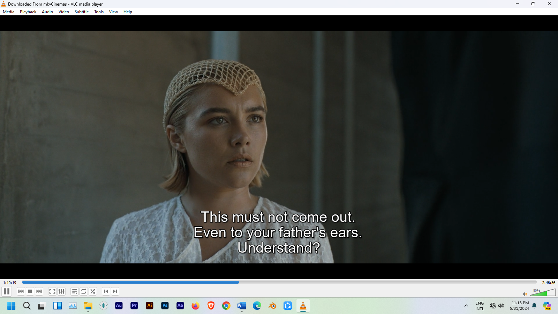Skip to next media in playlist
The width and height of the screenshot is (558, 314).
click(x=39, y=291)
